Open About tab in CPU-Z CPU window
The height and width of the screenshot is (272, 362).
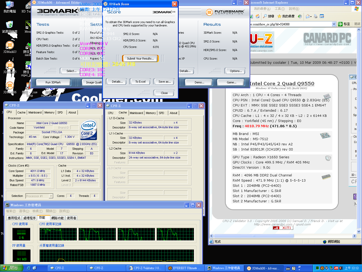coord(72,112)
